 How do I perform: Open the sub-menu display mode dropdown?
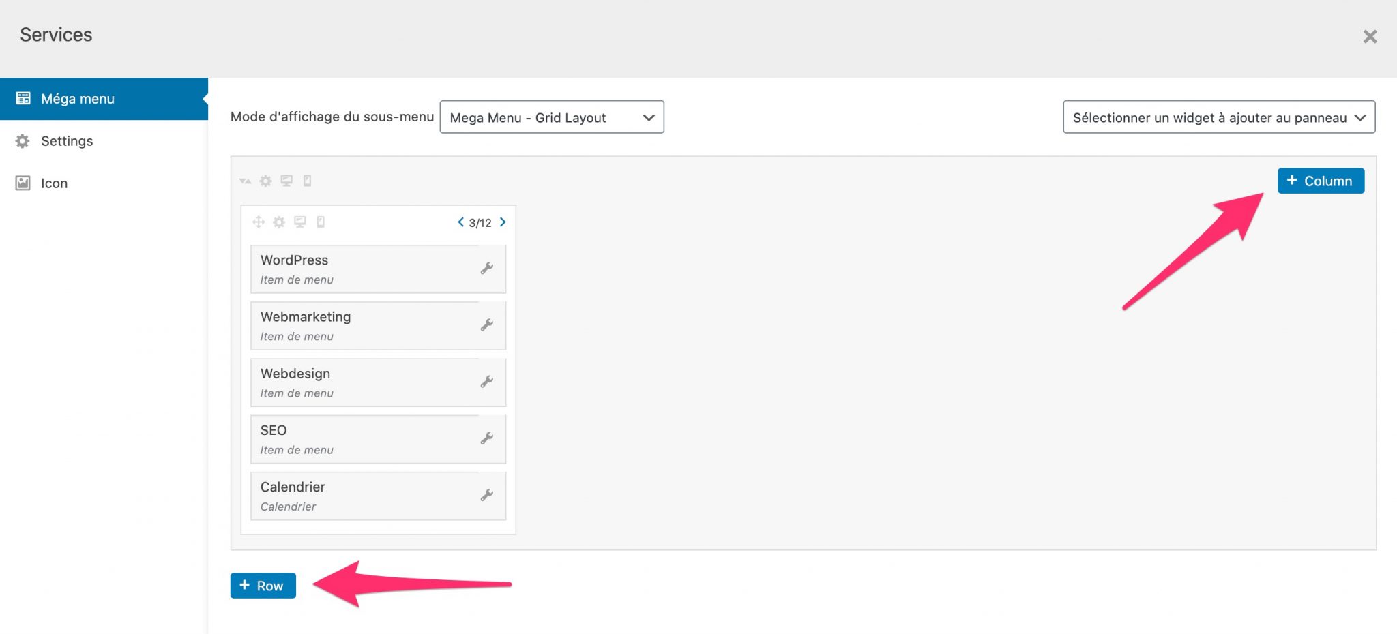pyautogui.click(x=552, y=117)
